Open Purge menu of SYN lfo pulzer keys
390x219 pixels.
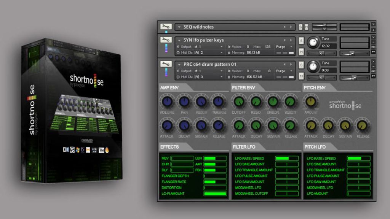coord(284,47)
